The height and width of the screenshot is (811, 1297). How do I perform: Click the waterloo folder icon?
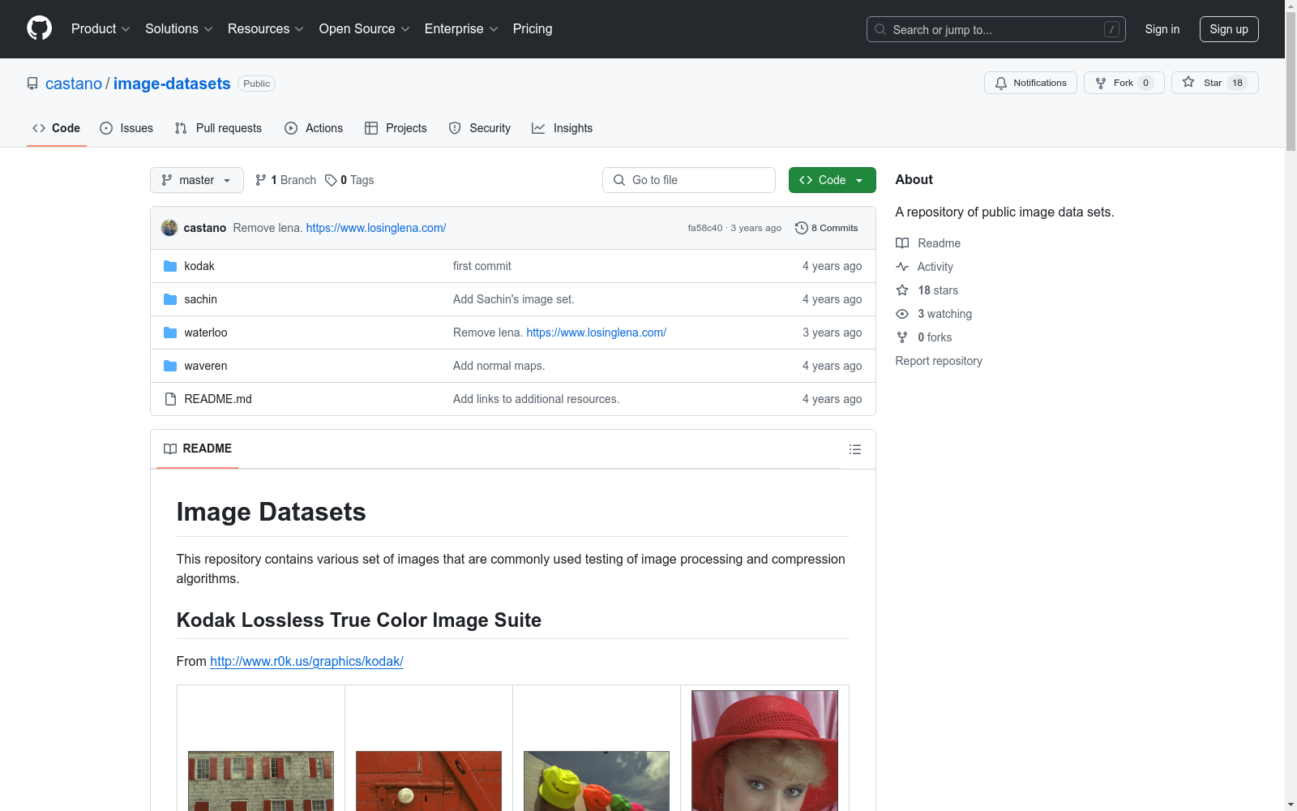coord(170,333)
